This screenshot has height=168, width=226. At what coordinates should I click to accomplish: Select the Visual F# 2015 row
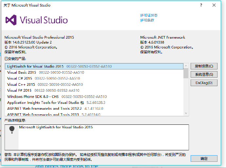click(94, 90)
